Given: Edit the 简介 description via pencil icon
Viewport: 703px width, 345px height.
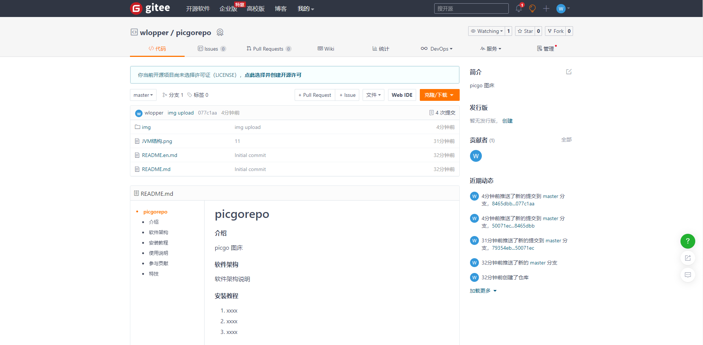Looking at the screenshot, I should tap(569, 71).
